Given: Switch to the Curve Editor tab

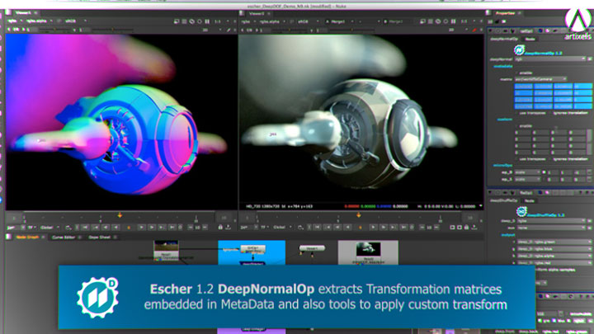Looking at the screenshot, I should 63,238.
